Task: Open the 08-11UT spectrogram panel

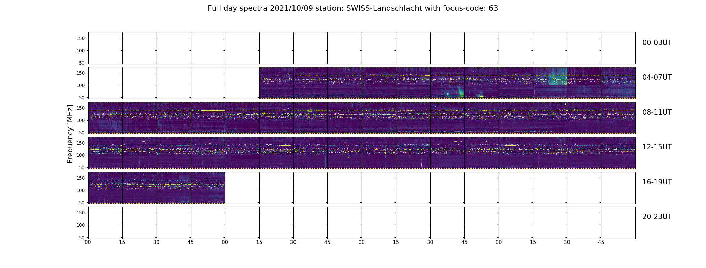Action: [x=362, y=118]
